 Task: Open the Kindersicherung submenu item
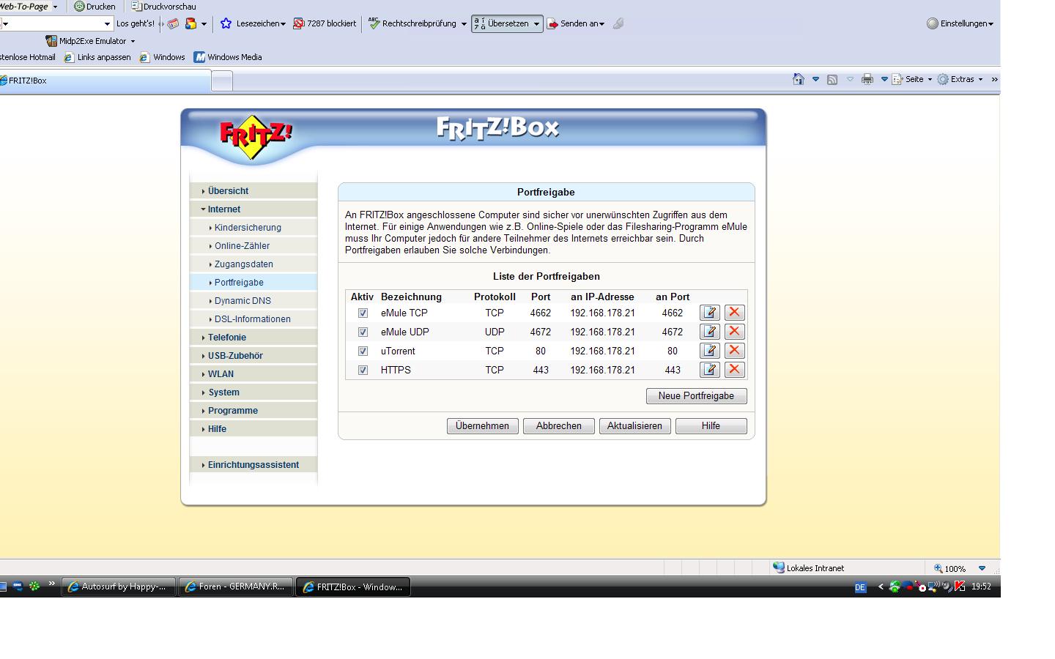point(253,227)
